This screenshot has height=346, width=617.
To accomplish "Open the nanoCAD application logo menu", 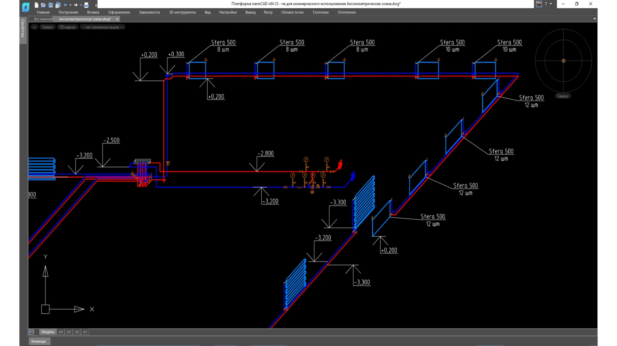I will [26, 7].
